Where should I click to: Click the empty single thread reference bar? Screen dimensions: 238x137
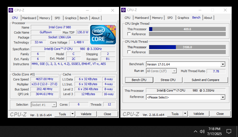pos(187,34)
